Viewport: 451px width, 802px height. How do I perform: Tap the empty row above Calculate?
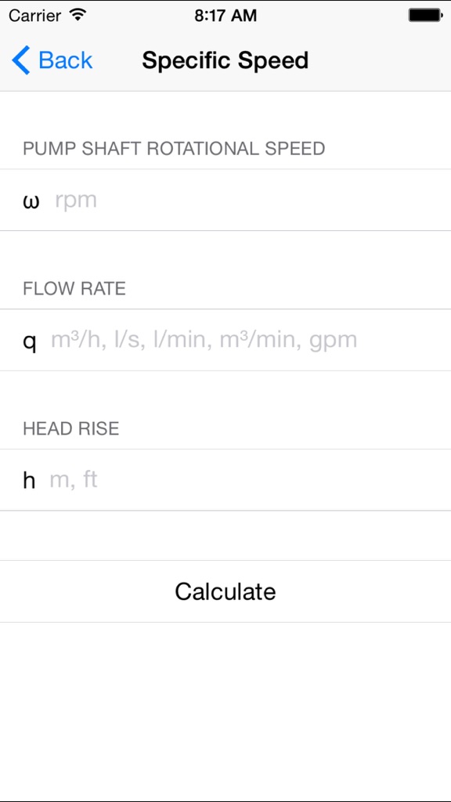(x=225, y=536)
